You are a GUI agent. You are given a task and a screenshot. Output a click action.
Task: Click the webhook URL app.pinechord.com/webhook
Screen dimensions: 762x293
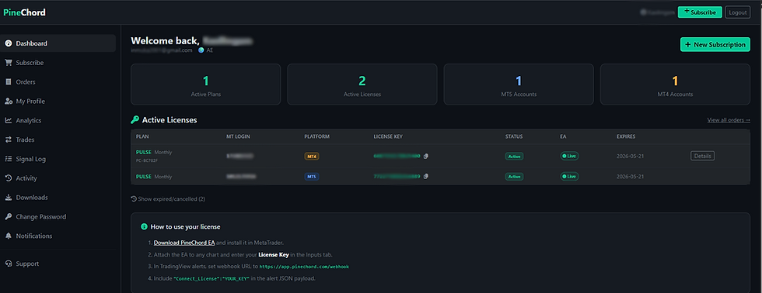point(304,267)
